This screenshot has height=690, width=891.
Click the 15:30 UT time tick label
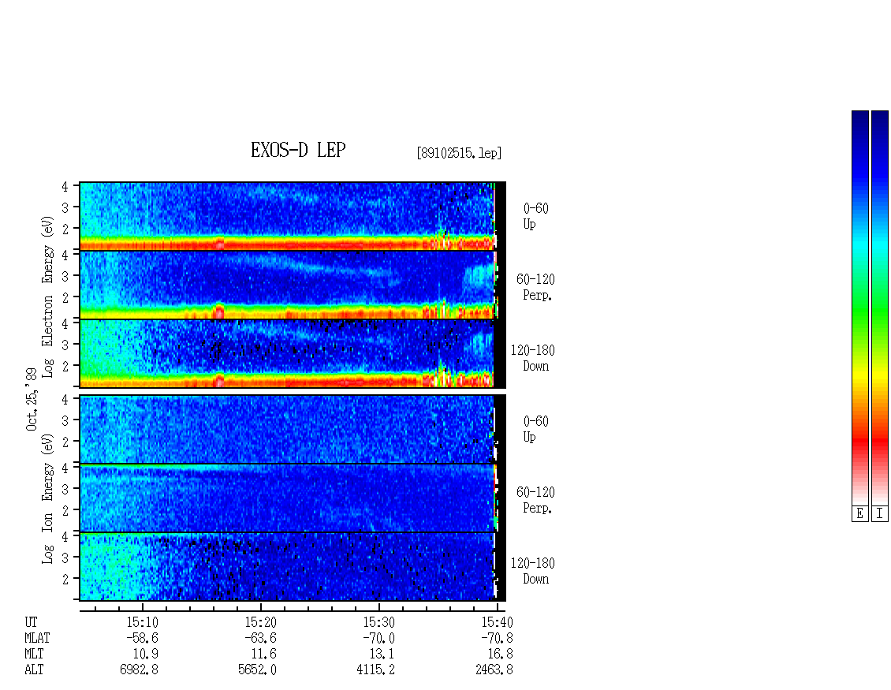[x=378, y=622]
